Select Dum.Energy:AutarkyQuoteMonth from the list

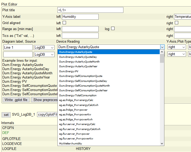[x=109, y=62]
